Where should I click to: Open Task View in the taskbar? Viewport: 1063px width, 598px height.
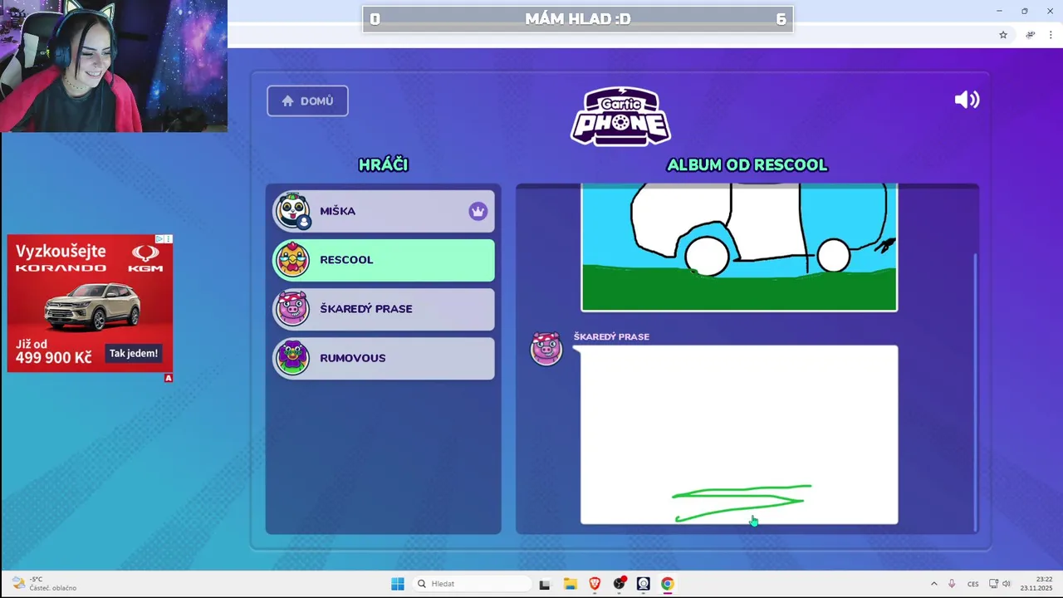click(545, 584)
